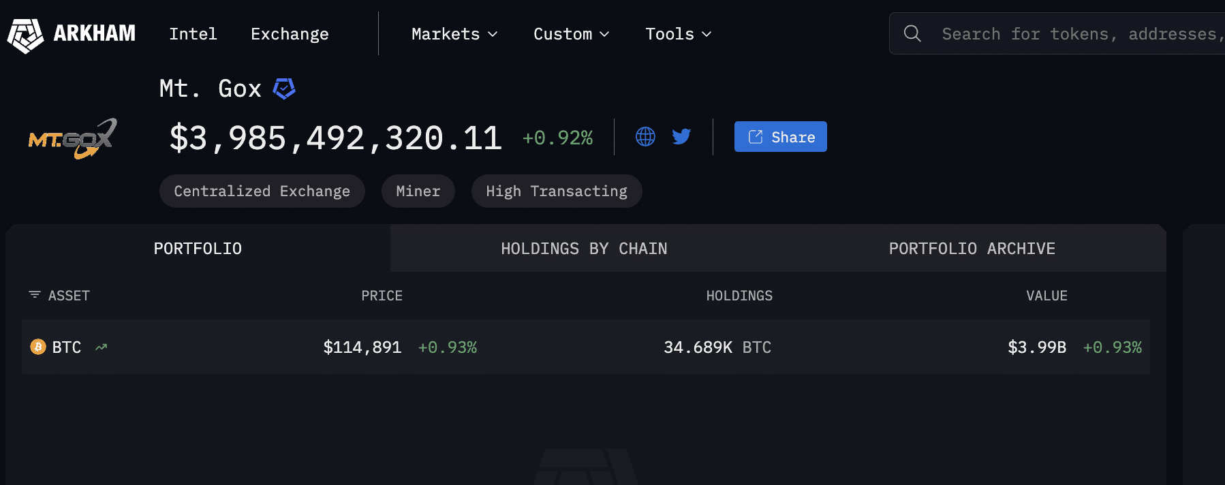Image resolution: width=1225 pixels, height=485 pixels.
Task: Click the Arkham logo icon
Action: (x=26, y=35)
